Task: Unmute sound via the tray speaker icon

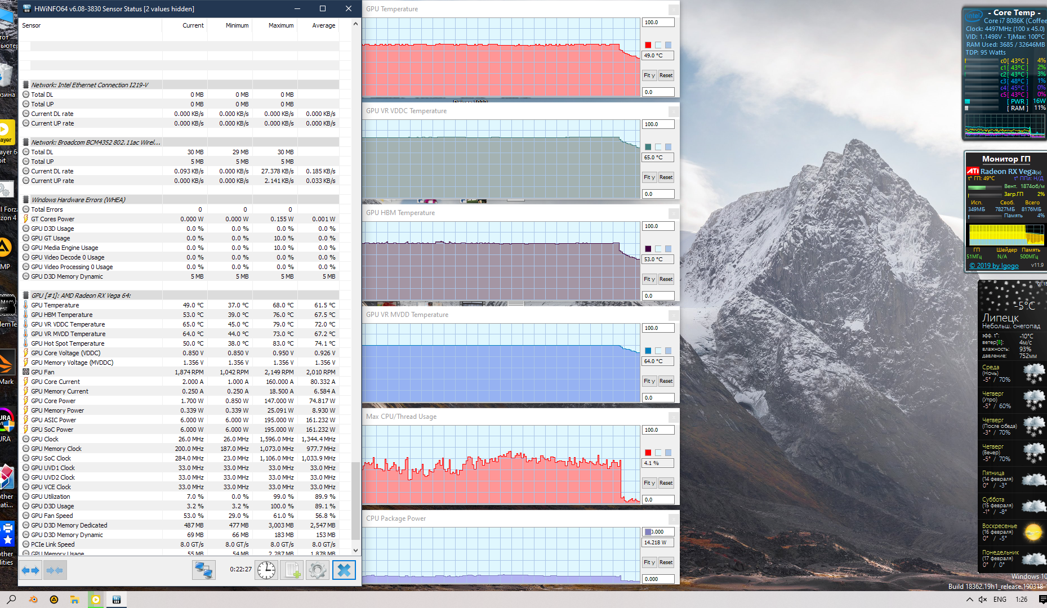Action: pyautogui.click(x=983, y=600)
